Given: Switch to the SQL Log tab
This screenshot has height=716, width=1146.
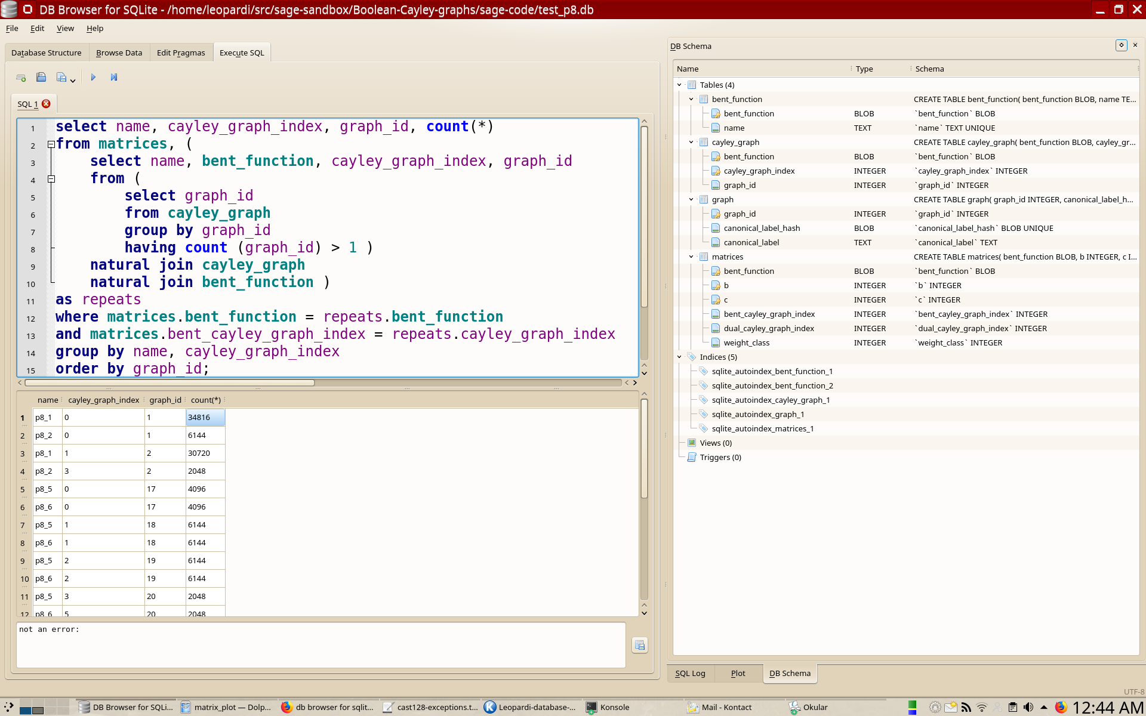Looking at the screenshot, I should pyautogui.click(x=690, y=673).
